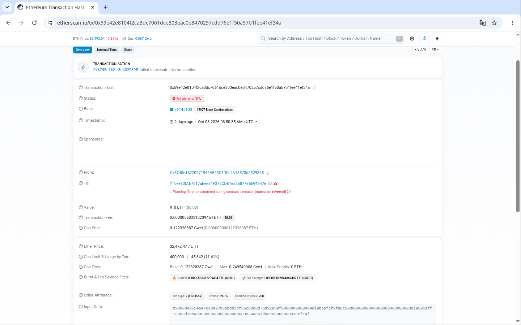Open a new browser tab
521x325 pixels.
coord(106,7)
